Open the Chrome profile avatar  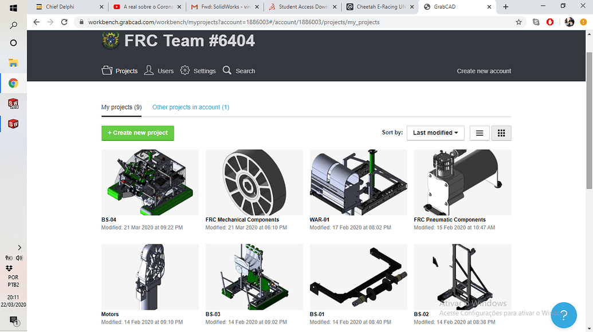(569, 22)
